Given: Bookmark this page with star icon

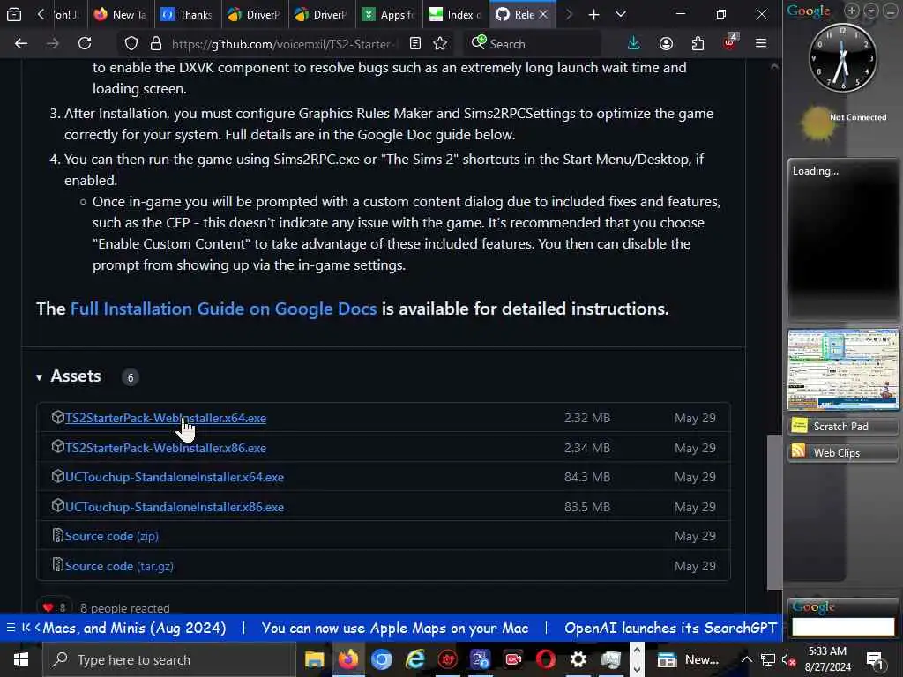Looking at the screenshot, I should pyautogui.click(x=440, y=43).
